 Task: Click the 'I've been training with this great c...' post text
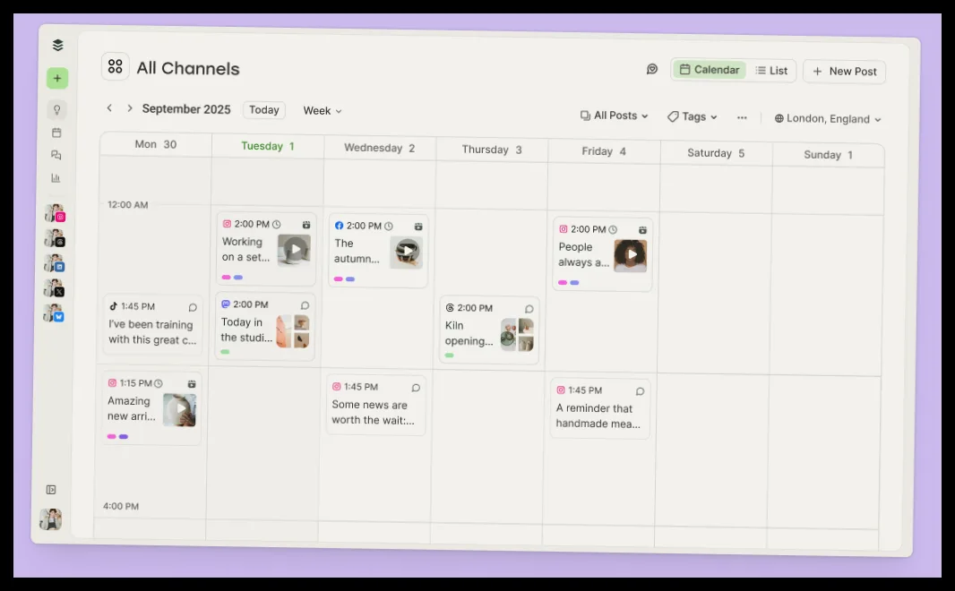152,332
